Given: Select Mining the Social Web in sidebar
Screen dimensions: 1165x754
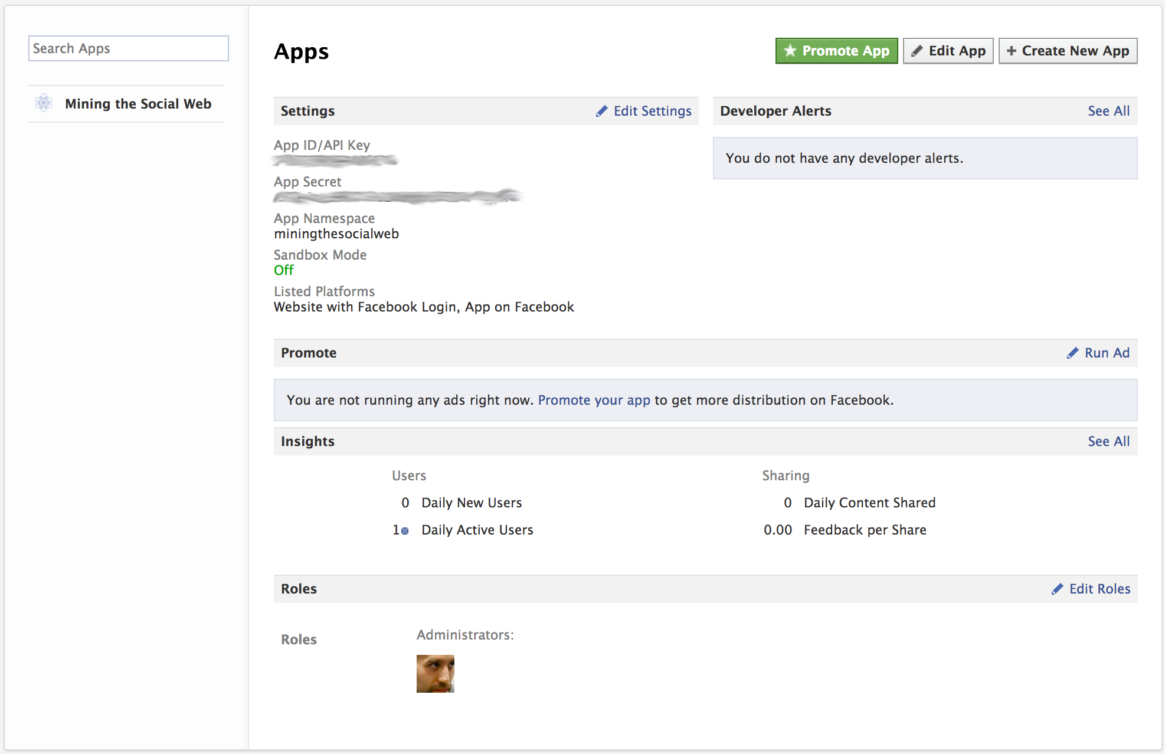Looking at the screenshot, I should pyautogui.click(x=138, y=104).
